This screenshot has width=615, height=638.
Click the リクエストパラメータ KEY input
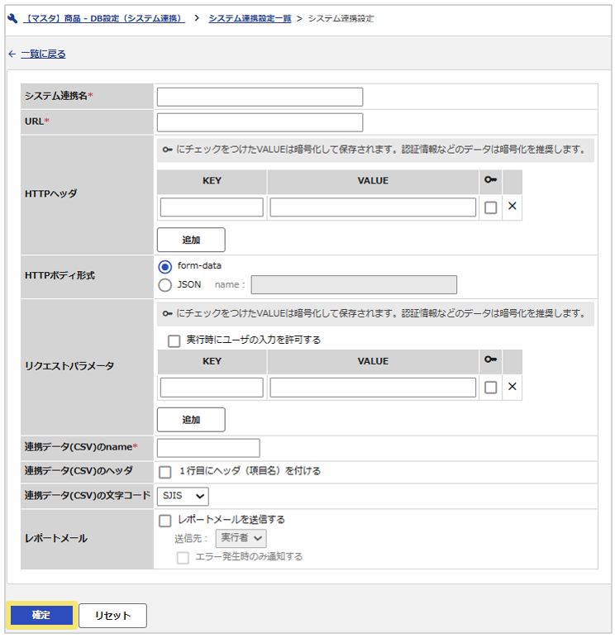pyautogui.click(x=212, y=388)
